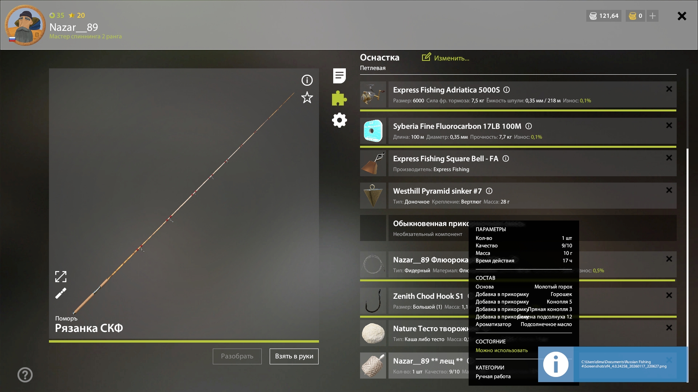Show info for Westhill Pyramid sinker #7
The image size is (698, 392).
[x=489, y=191]
